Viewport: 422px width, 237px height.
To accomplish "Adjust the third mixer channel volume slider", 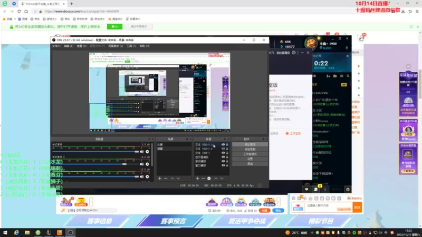I will tap(95, 176).
